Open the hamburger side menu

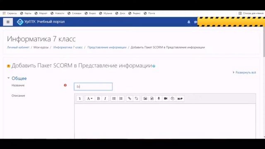pos(8,22)
